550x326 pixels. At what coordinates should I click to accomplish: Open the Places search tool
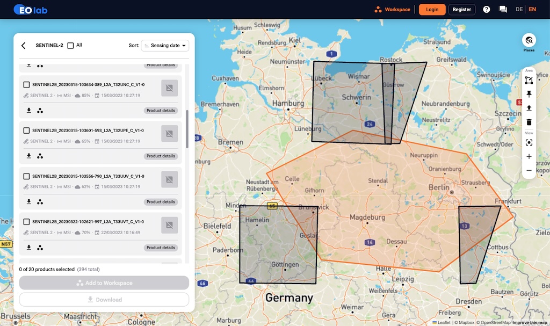tap(529, 41)
